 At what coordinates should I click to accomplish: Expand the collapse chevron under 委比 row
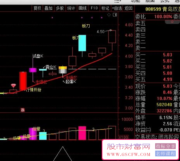(172, 22)
